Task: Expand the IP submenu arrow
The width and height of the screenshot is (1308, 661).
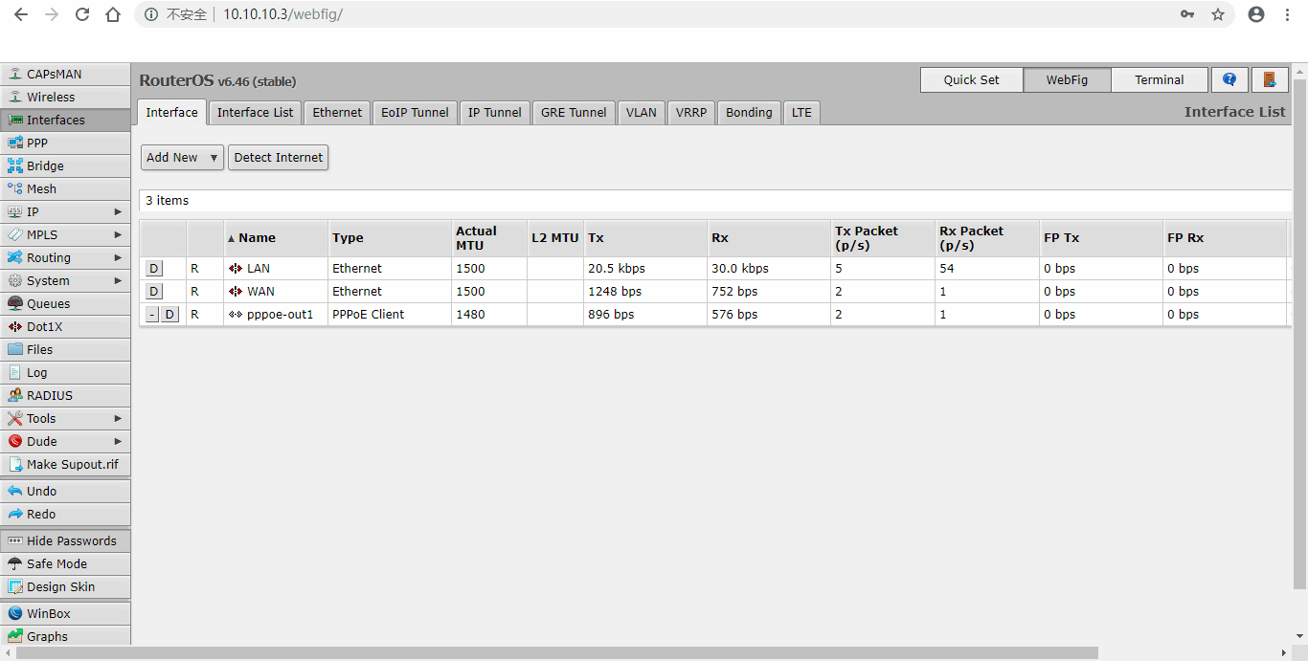Action: [118, 211]
